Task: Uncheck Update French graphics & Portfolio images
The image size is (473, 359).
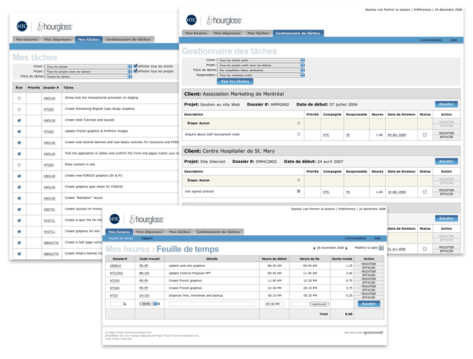Action: pyautogui.click(x=20, y=131)
